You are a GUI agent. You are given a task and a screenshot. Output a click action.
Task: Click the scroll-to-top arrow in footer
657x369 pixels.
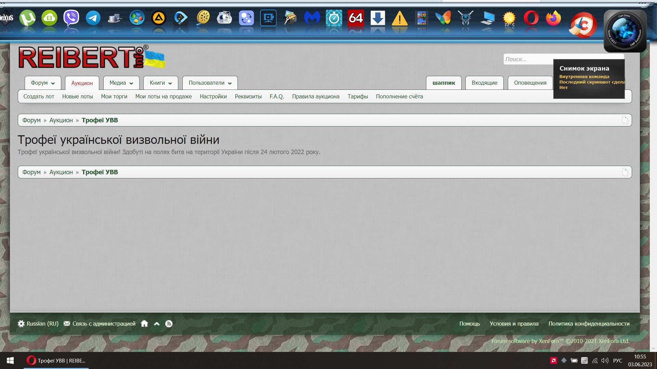click(157, 324)
